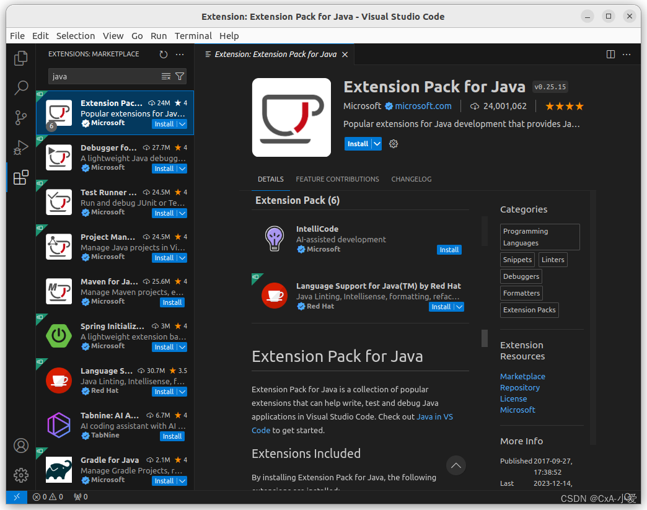
Task: Close the Extension Pack for Java tab
Action: pos(345,55)
